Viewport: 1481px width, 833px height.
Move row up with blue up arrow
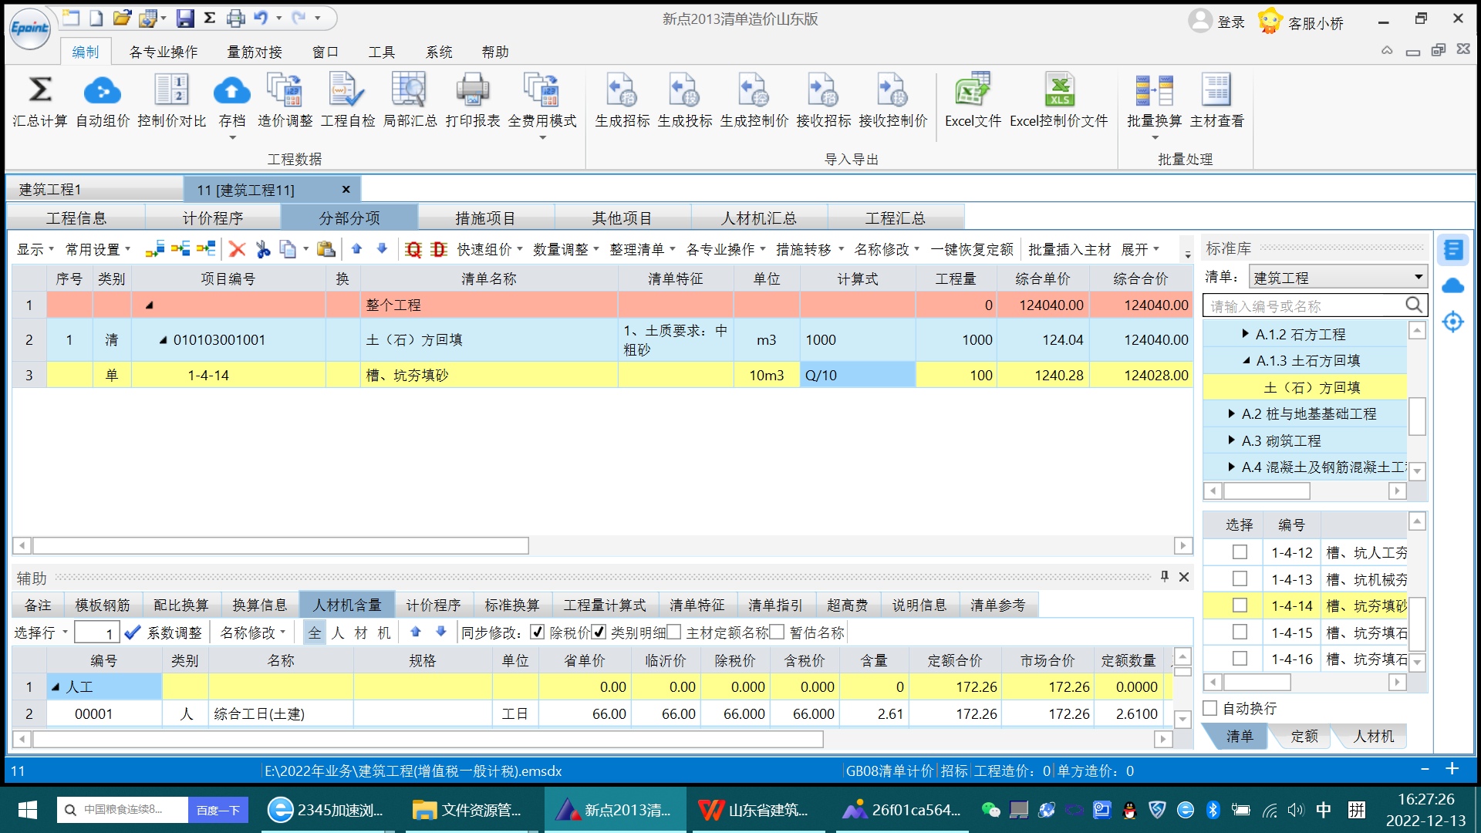click(356, 248)
